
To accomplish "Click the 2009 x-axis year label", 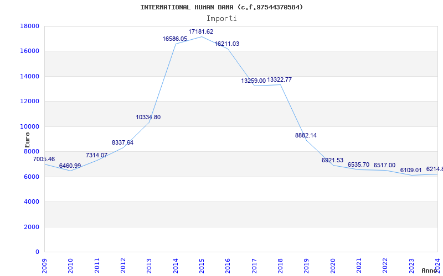I will [x=45, y=266].
